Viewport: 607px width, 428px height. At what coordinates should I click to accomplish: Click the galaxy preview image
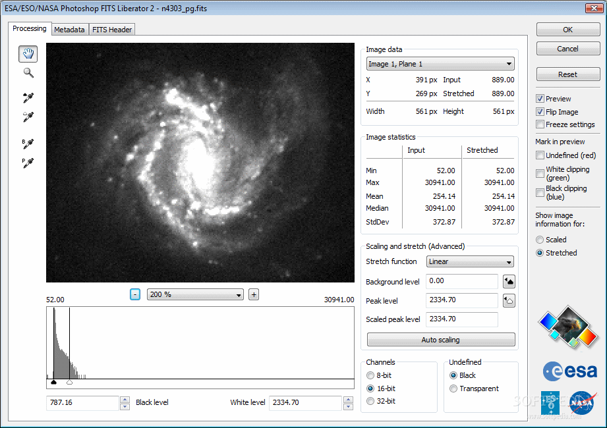pos(200,163)
